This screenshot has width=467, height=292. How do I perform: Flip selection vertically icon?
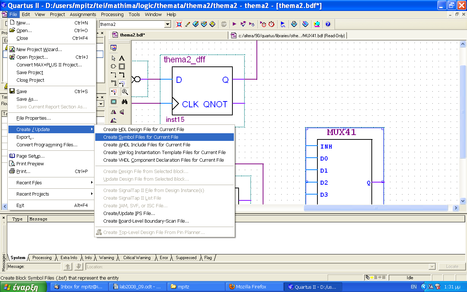pos(122,112)
